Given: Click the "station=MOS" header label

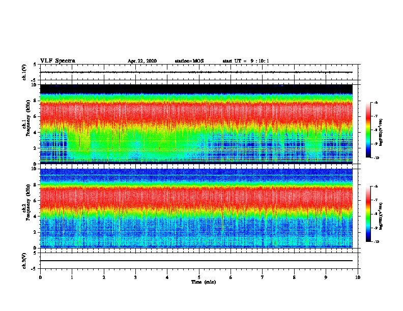Looking at the screenshot, I should (189, 61).
